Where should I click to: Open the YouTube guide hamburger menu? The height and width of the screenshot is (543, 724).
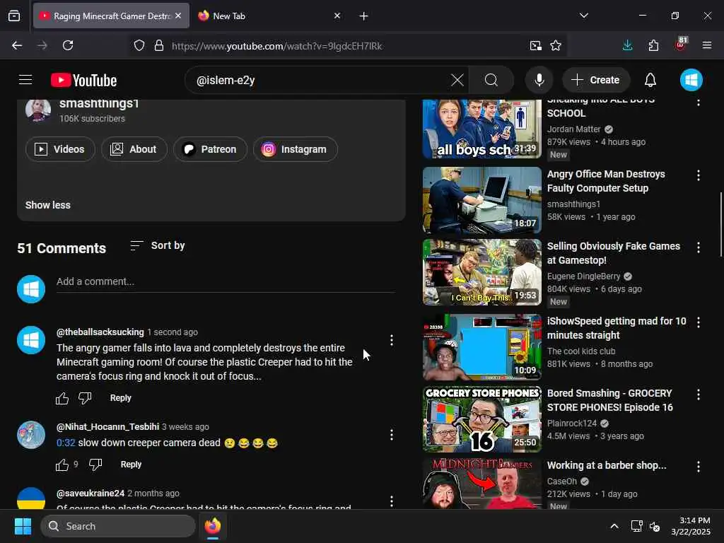point(25,80)
